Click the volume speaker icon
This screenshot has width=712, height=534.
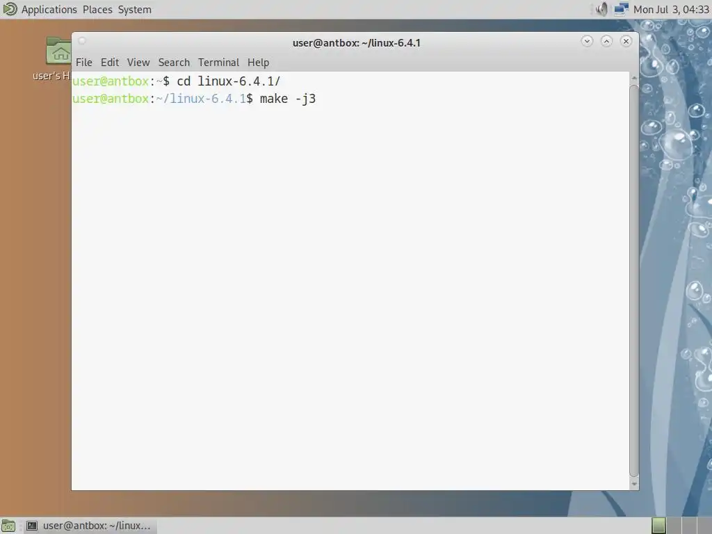(601, 9)
